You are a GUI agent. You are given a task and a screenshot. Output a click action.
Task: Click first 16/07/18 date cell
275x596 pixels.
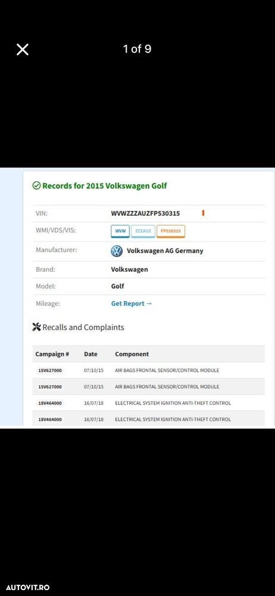93,403
